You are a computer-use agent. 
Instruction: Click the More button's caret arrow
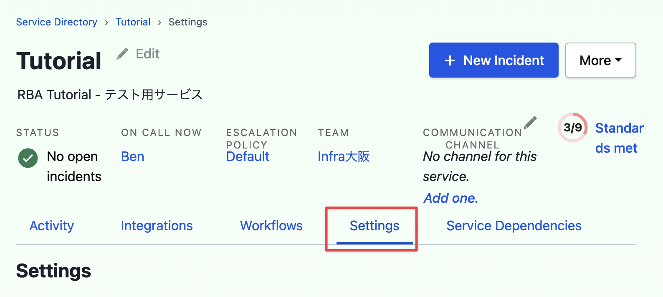618,60
